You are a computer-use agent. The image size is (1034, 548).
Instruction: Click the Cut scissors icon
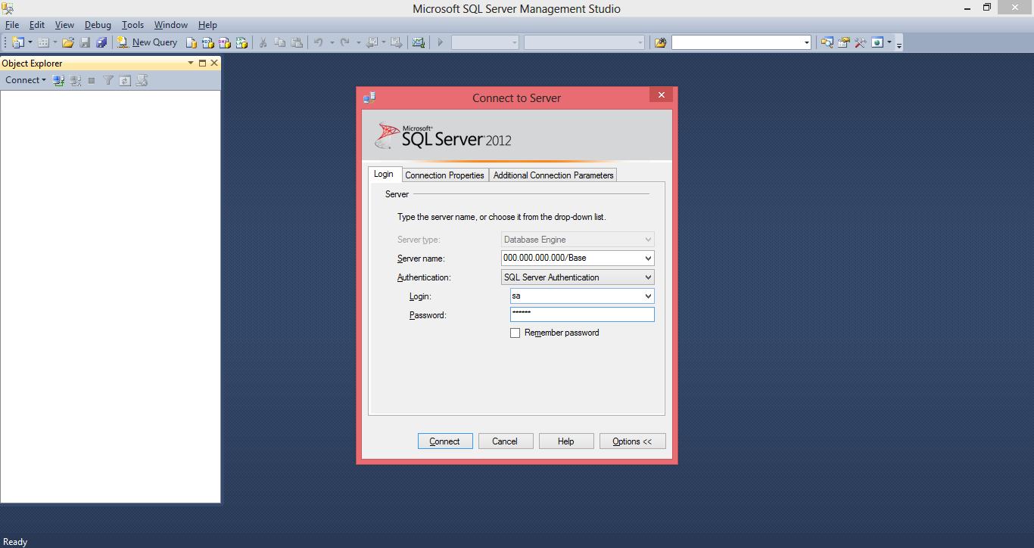(x=263, y=42)
